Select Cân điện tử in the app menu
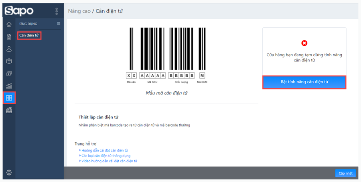The width and height of the screenshot is (361, 182). click(29, 35)
